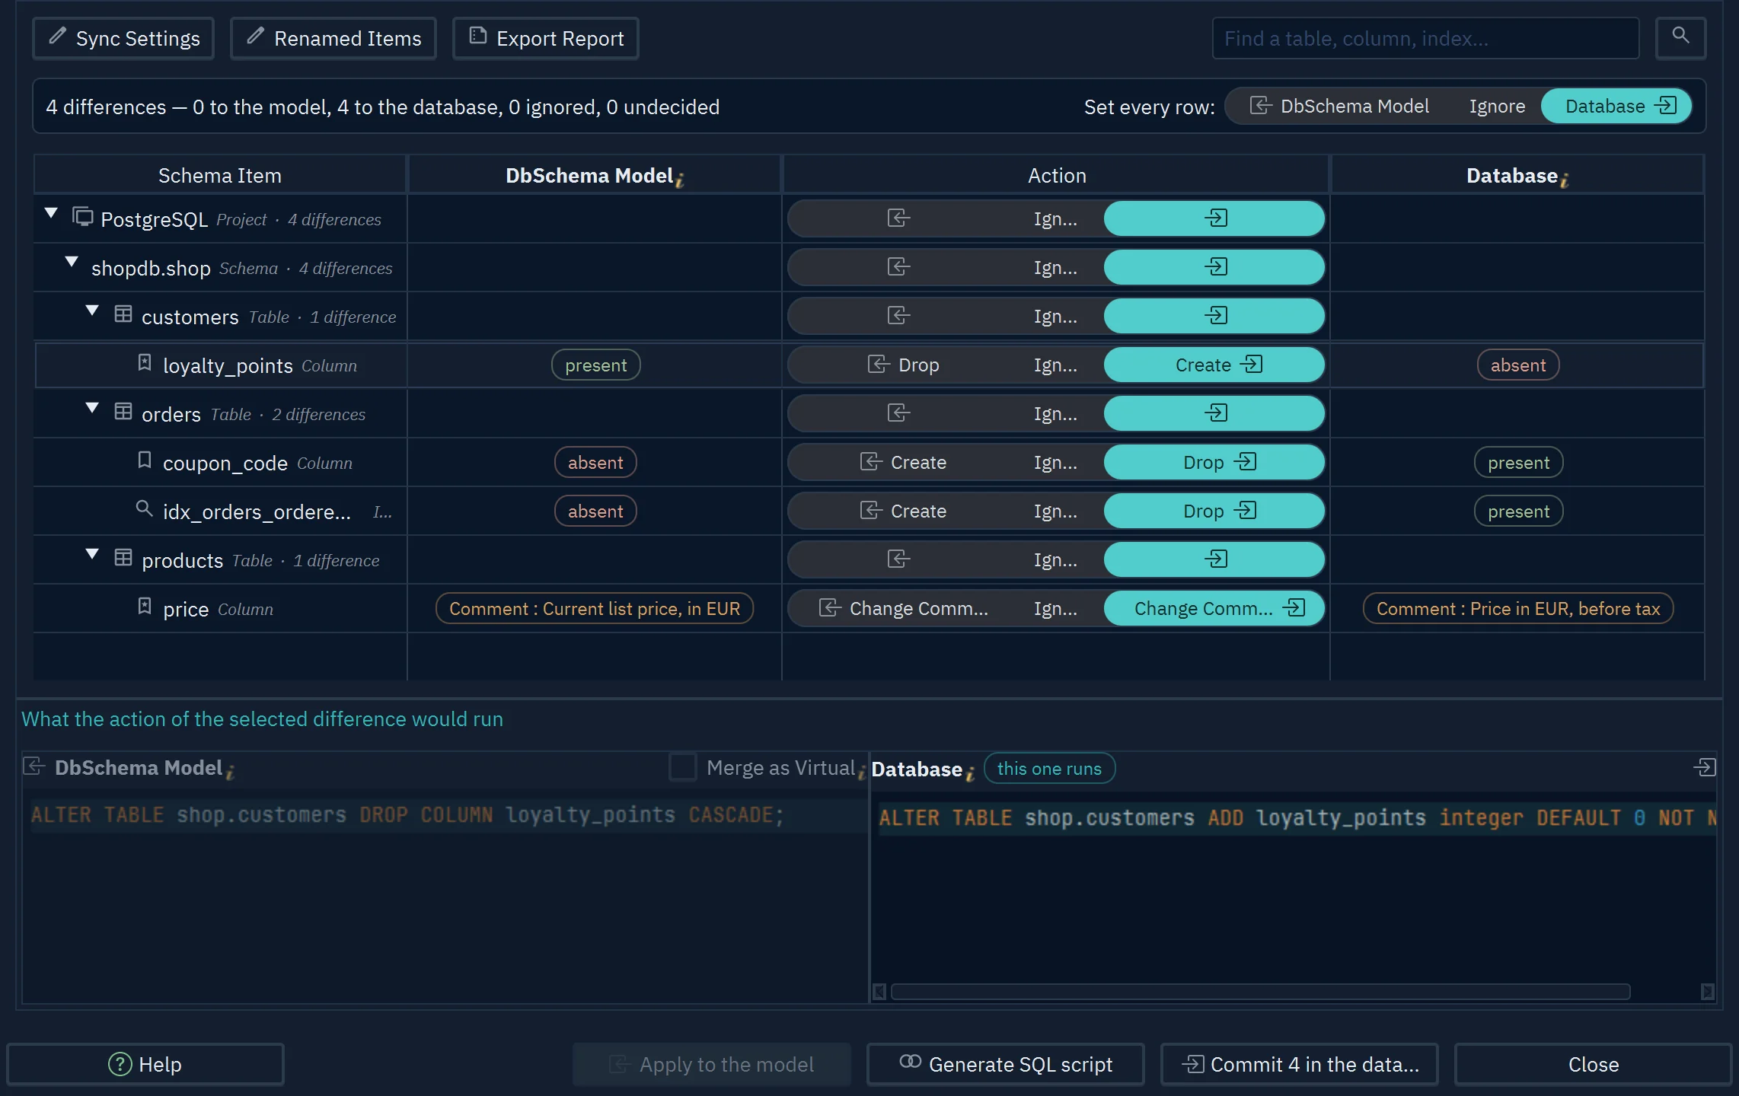This screenshot has width=1739, height=1096.
Task: Open Renamed Items
Action: pos(333,38)
